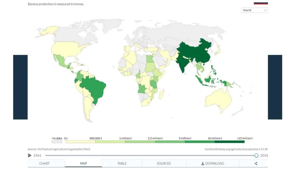294x174 pixels.
Task: Select the No data legend box
Action: [x=57, y=141]
